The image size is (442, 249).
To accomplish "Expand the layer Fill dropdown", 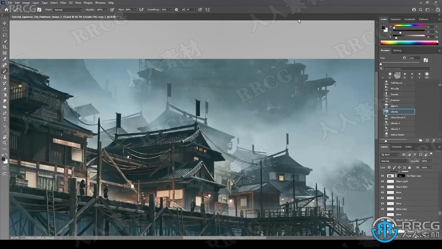I will pos(431,167).
